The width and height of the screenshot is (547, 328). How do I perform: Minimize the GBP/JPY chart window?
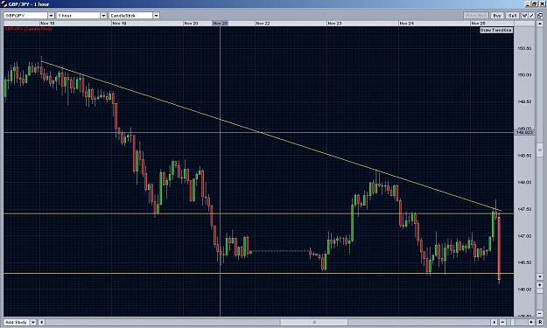[x=528, y=3]
